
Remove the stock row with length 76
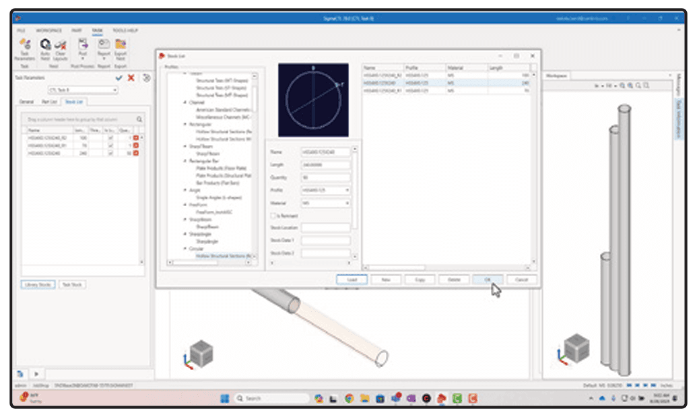(x=136, y=146)
